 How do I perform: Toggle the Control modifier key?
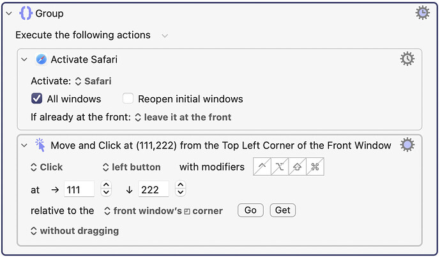pyautogui.click(x=262, y=167)
